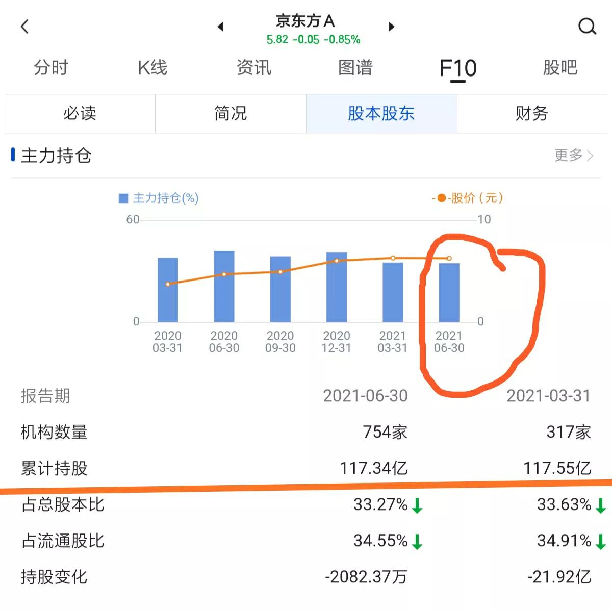Open the 简况 page
Viewport: 612px width, 610px height.
tap(231, 114)
